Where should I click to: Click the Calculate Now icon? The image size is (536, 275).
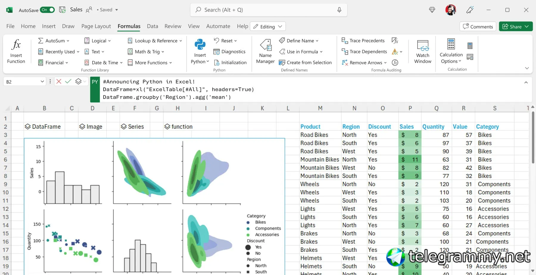[470, 46]
